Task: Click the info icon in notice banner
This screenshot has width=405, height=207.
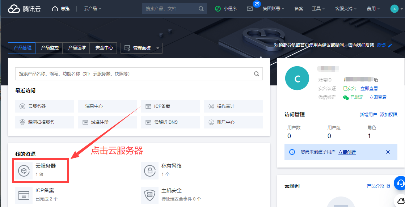Action: 292,152
